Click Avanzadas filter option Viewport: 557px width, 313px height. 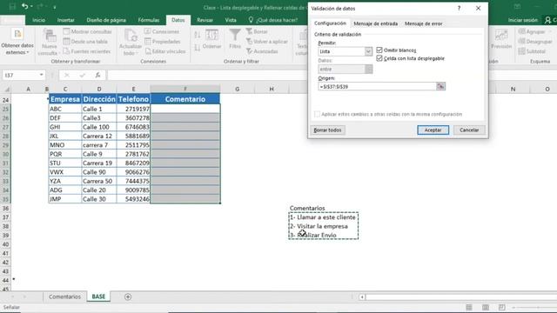[262, 51]
